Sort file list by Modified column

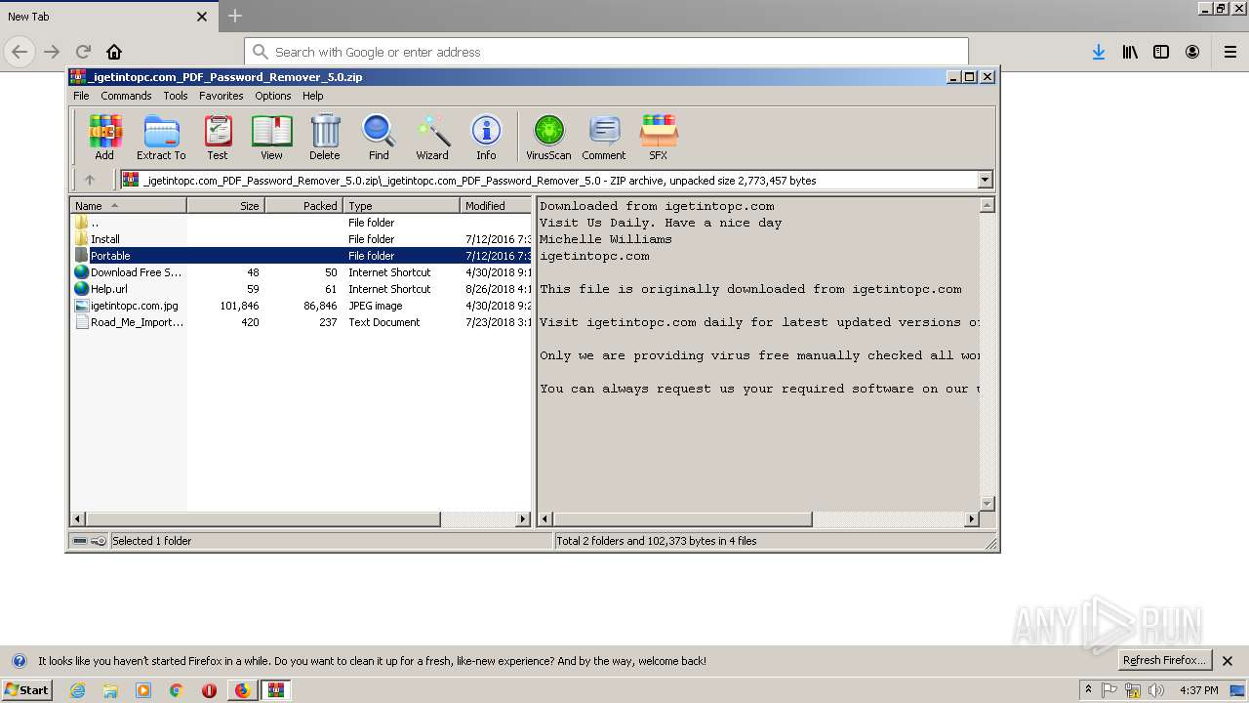tap(496, 205)
